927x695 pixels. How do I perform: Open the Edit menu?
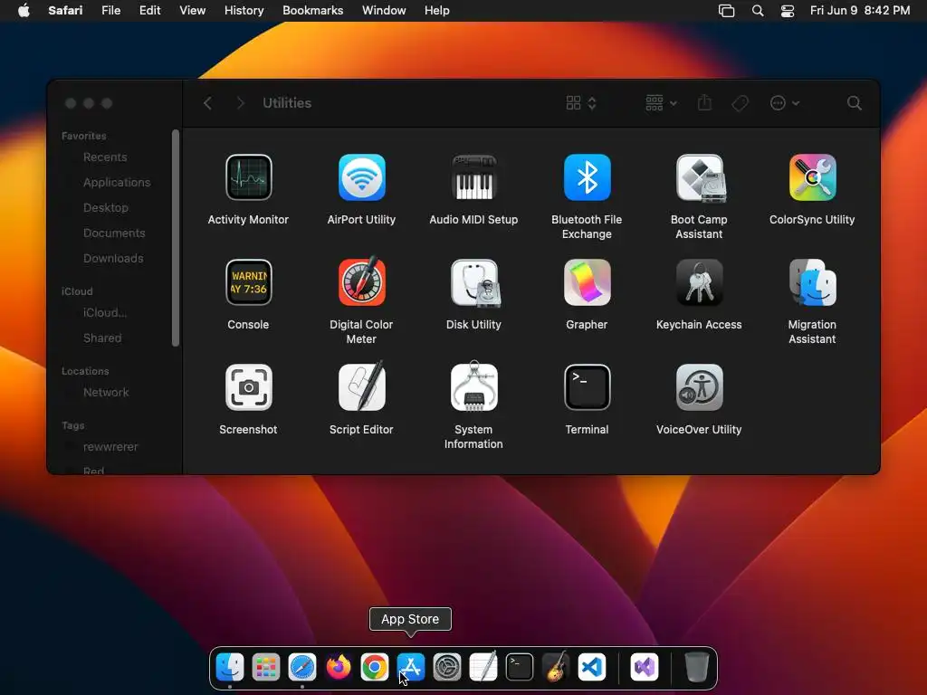[149, 11]
